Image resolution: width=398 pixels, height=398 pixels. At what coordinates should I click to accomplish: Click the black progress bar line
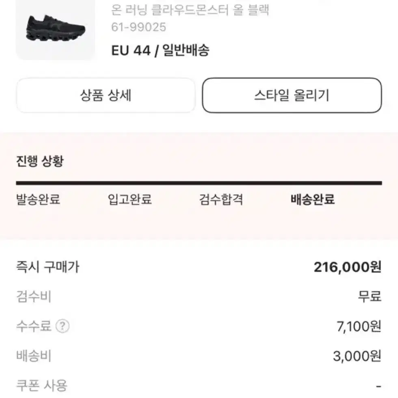coord(199,183)
